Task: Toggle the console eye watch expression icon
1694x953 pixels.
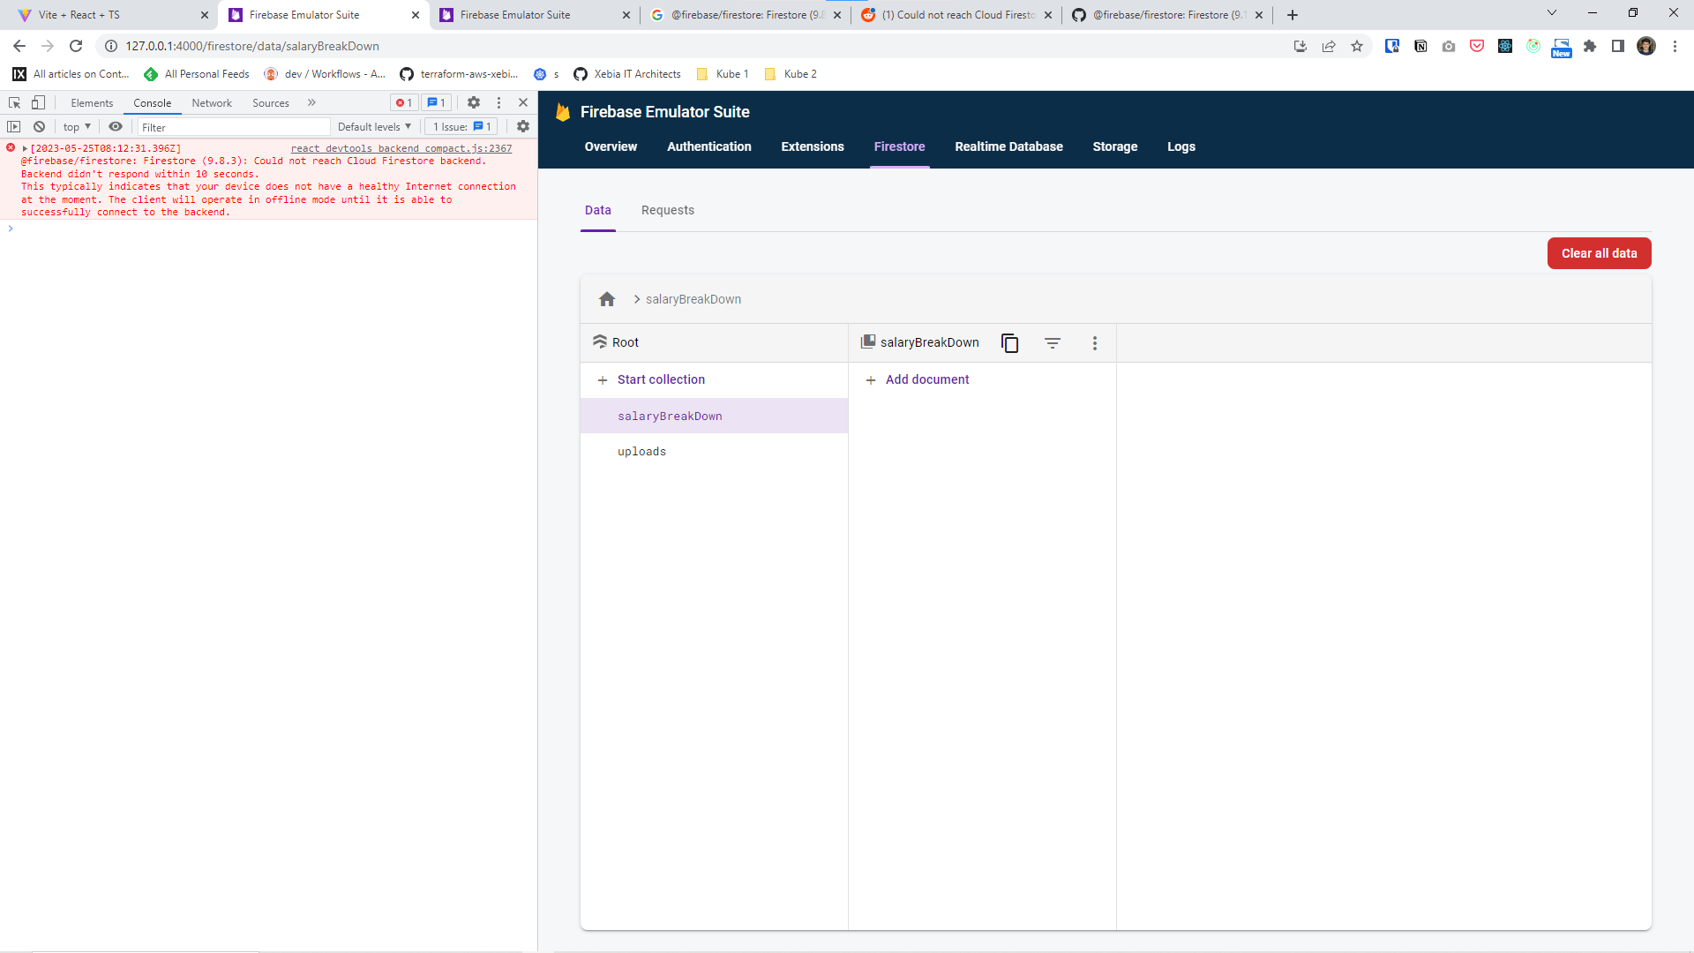Action: tap(116, 127)
